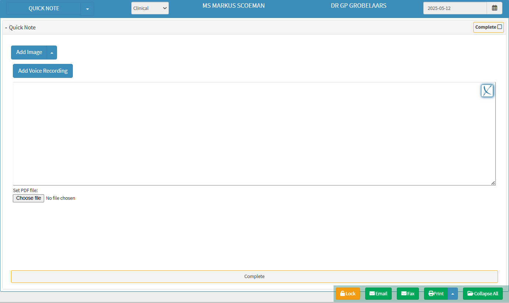Expand the Print options arrow
This screenshot has width=509, height=303.
click(x=452, y=293)
